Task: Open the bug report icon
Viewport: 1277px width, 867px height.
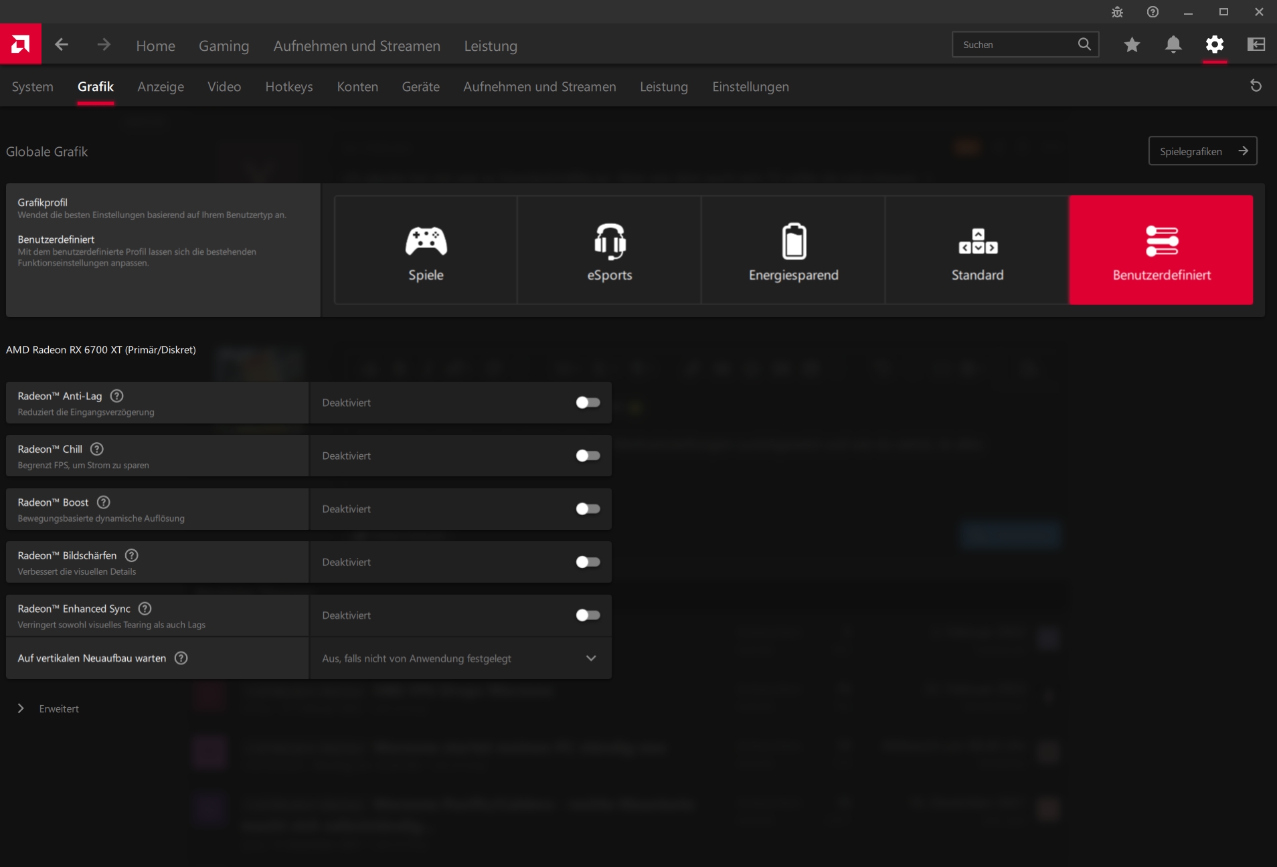Action: pyautogui.click(x=1117, y=12)
